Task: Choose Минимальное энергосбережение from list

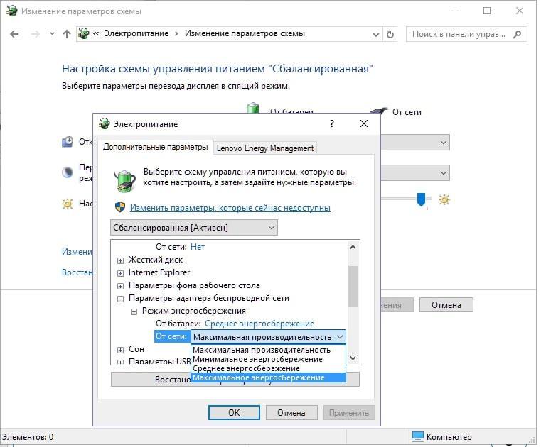Action: click(268, 359)
